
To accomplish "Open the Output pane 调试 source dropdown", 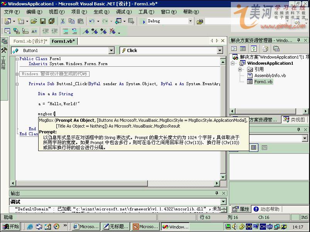I will pos(224,202).
